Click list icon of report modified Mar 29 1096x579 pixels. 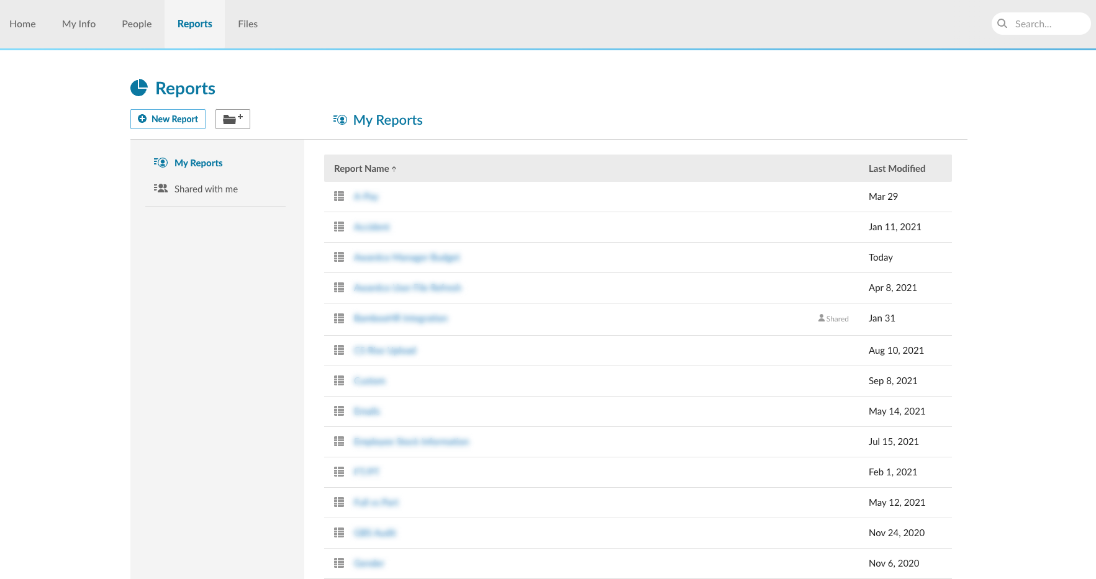pyautogui.click(x=339, y=196)
